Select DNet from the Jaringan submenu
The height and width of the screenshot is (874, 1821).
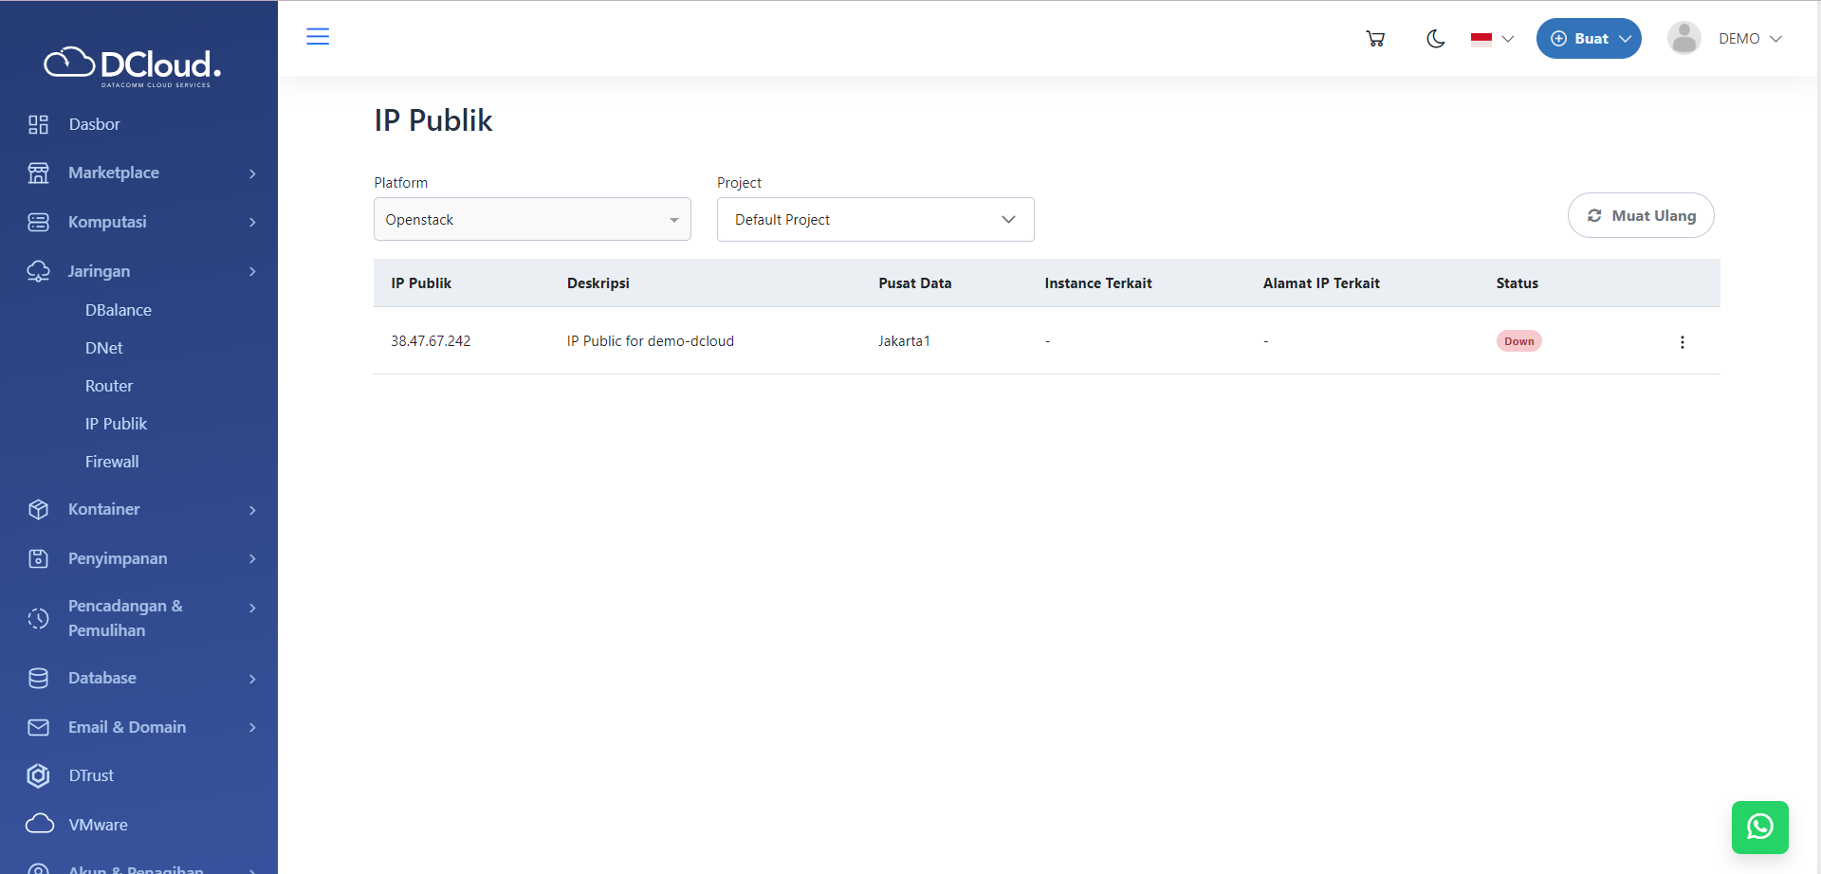[x=104, y=348]
